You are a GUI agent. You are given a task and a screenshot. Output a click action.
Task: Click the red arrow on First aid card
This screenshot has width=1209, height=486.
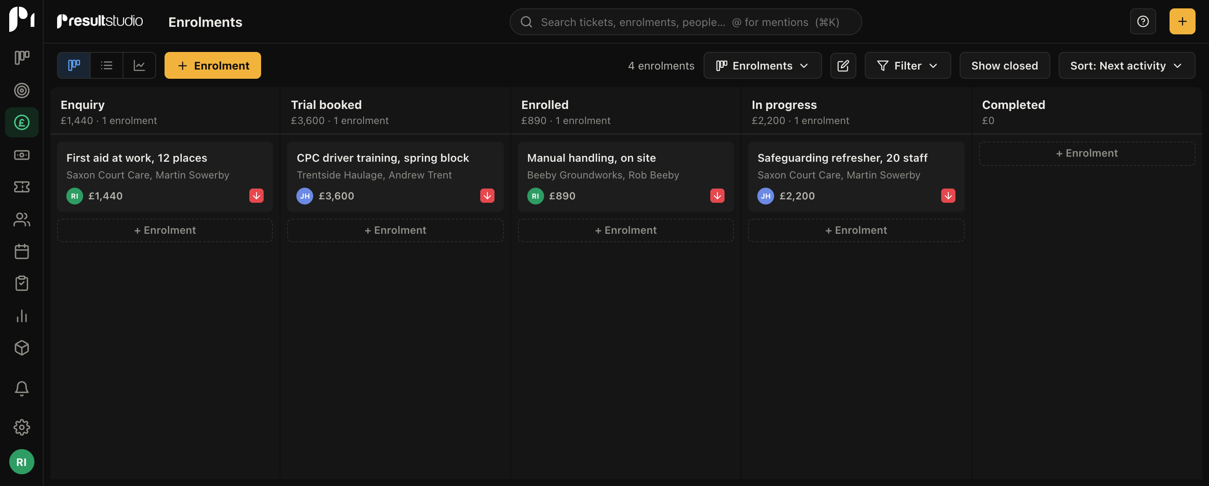tap(256, 196)
